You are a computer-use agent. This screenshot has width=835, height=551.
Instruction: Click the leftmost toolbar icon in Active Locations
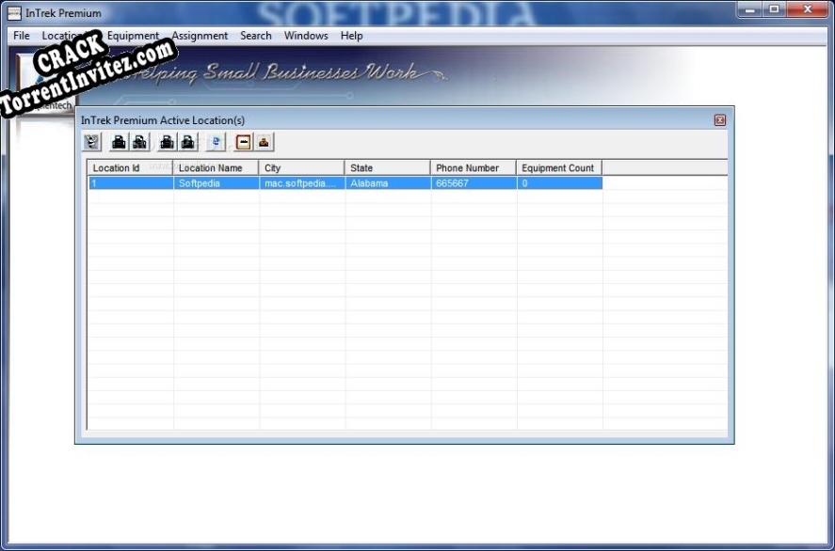pos(91,142)
